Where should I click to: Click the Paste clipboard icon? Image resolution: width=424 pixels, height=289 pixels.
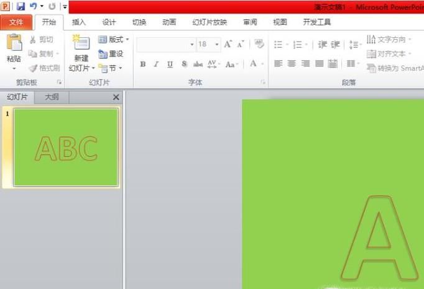[14, 43]
